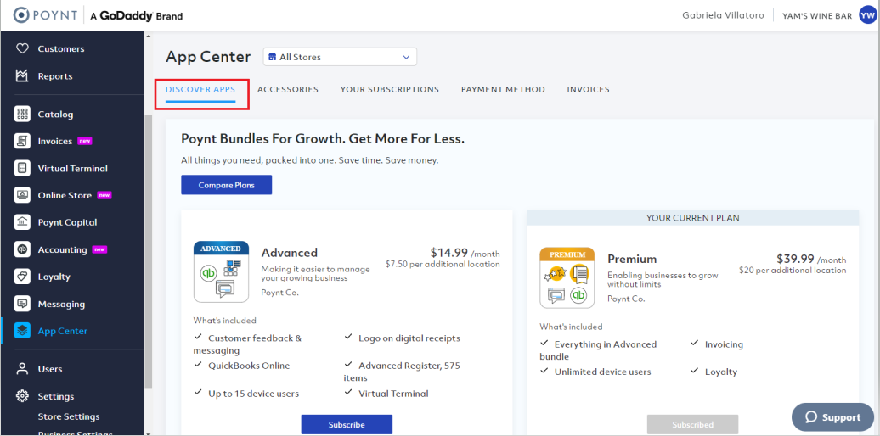
Task: Click the Loyalty tag-heart icon
Action: pyautogui.click(x=22, y=277)
